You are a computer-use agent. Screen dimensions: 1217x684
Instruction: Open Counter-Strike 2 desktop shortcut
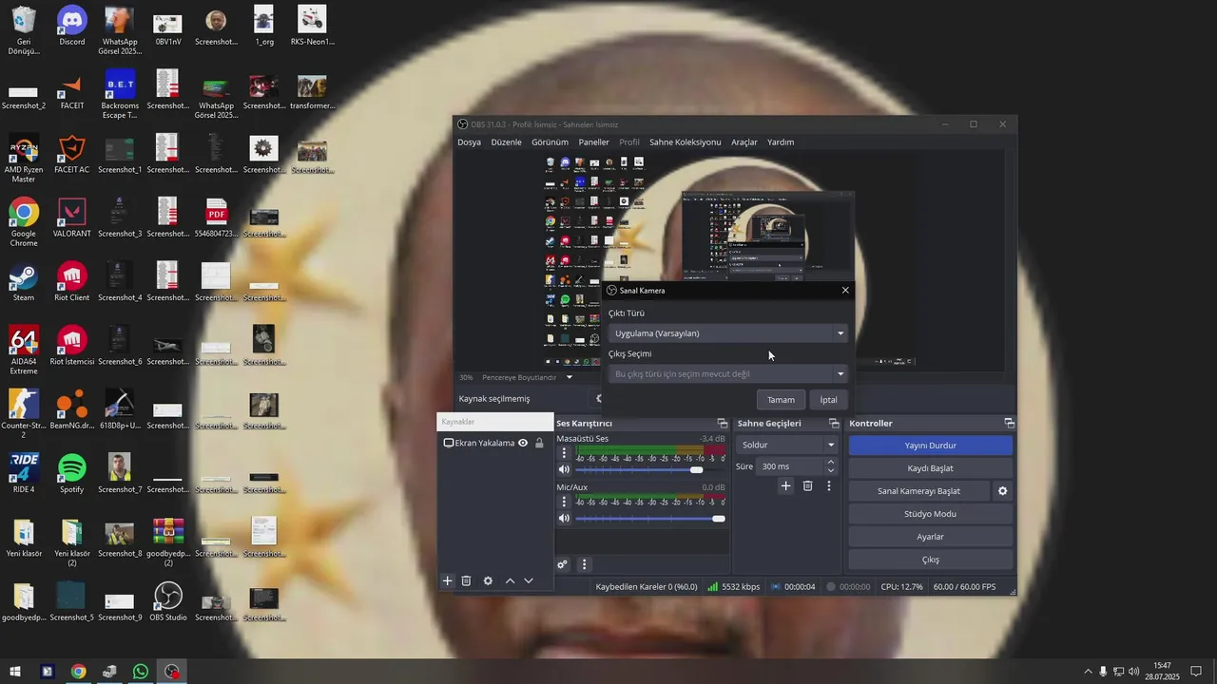pyautogui.click(x=24, y=413)
